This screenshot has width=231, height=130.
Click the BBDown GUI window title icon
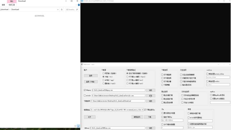82,64
